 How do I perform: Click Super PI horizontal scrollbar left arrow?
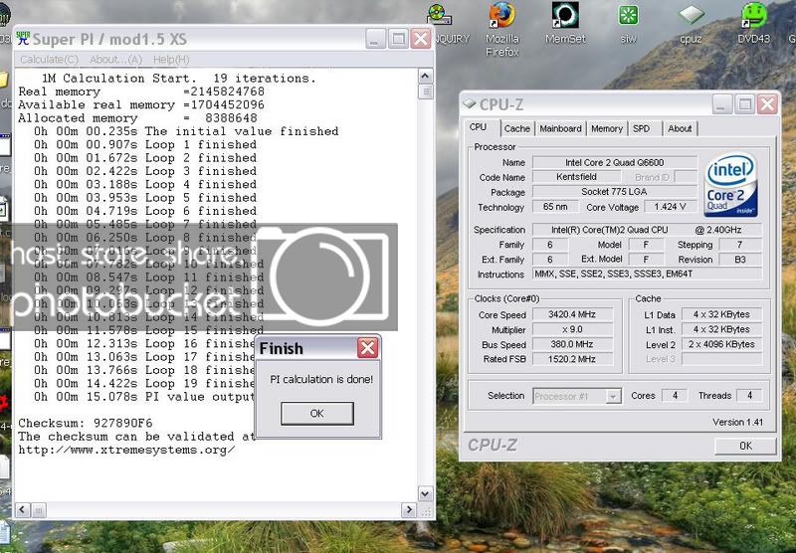pos(23,510)
